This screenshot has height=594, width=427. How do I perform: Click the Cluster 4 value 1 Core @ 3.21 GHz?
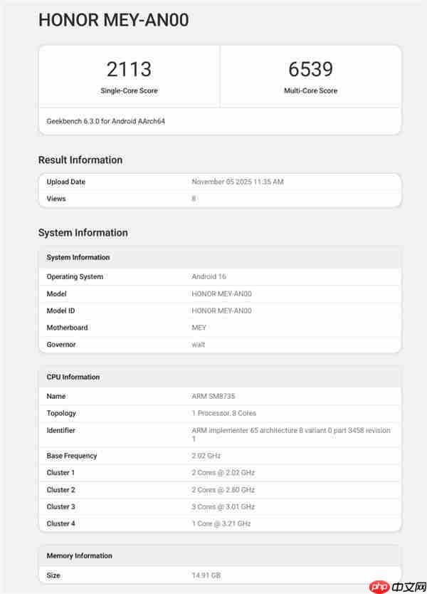tap(221, 523)
